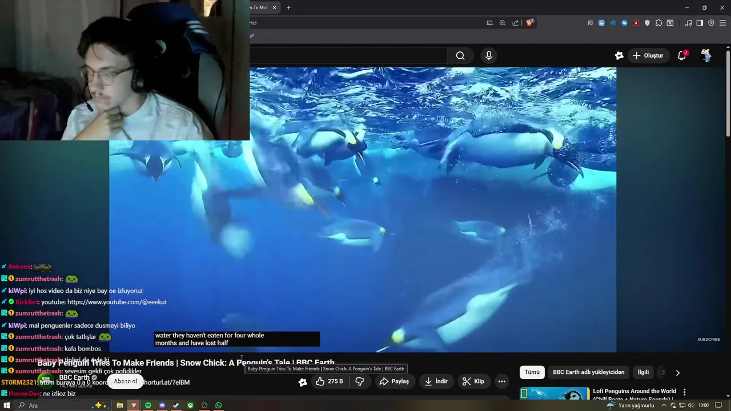Image resolution: width=731 pixels, height=411 pixels.
Task: Open Discord from the taskbar
Action: tap(162, 405)
